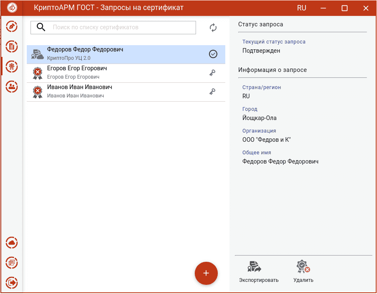Screen dimensions: 377x294
Task: Open the documents sidebar section
Action: coord(12,46)
